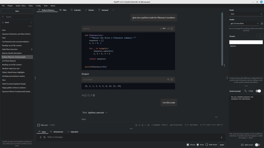Read the Fibonacci response aloud via speaker icon
The height and width of the screenshot is (148, 264).
coord(83,95)
